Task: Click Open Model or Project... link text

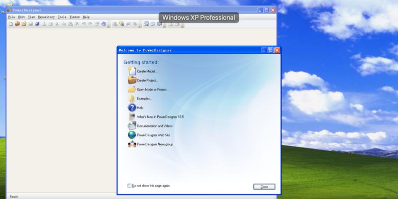Action: [x=153, y=90]
